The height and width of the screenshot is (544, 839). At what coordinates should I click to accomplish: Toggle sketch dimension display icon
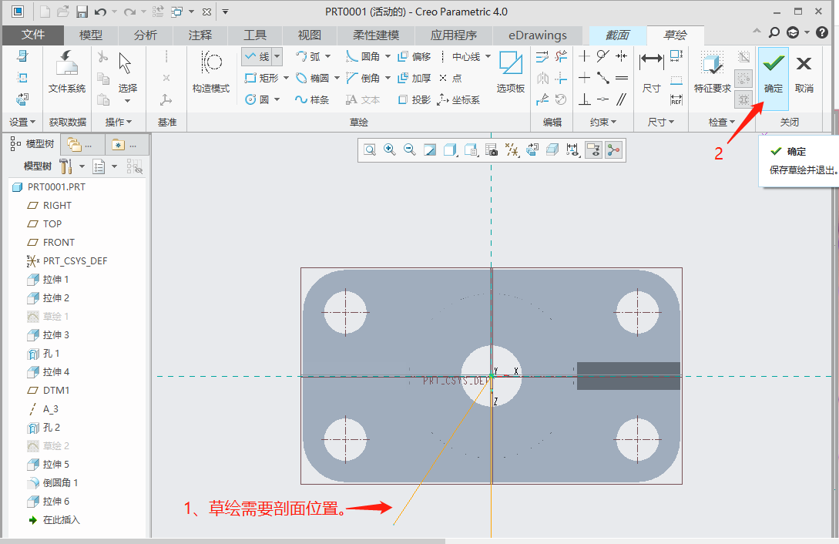(x=572, y=149)
